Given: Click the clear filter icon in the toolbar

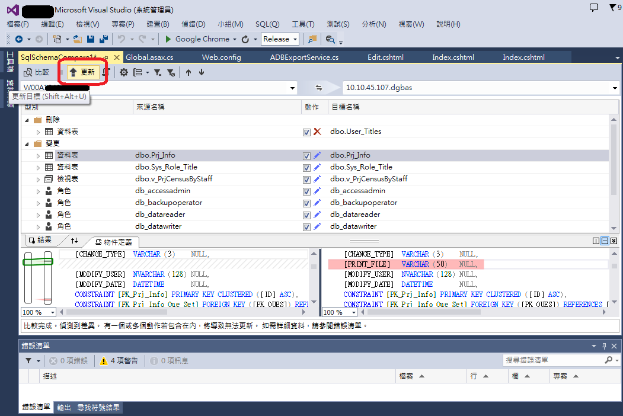Looking at the screenshot, I should coord(171,72).
